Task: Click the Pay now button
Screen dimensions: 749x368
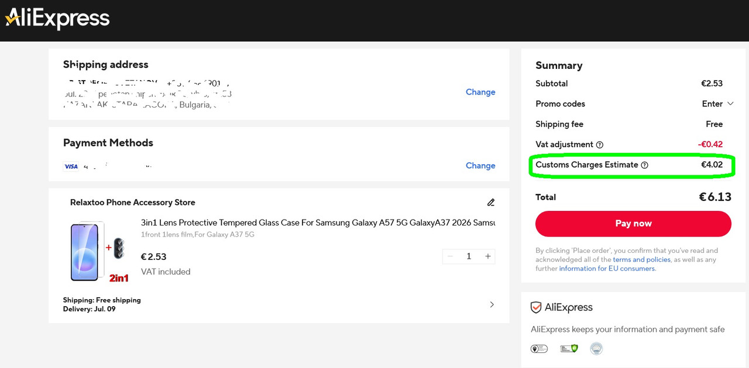Action: [633, 224]
